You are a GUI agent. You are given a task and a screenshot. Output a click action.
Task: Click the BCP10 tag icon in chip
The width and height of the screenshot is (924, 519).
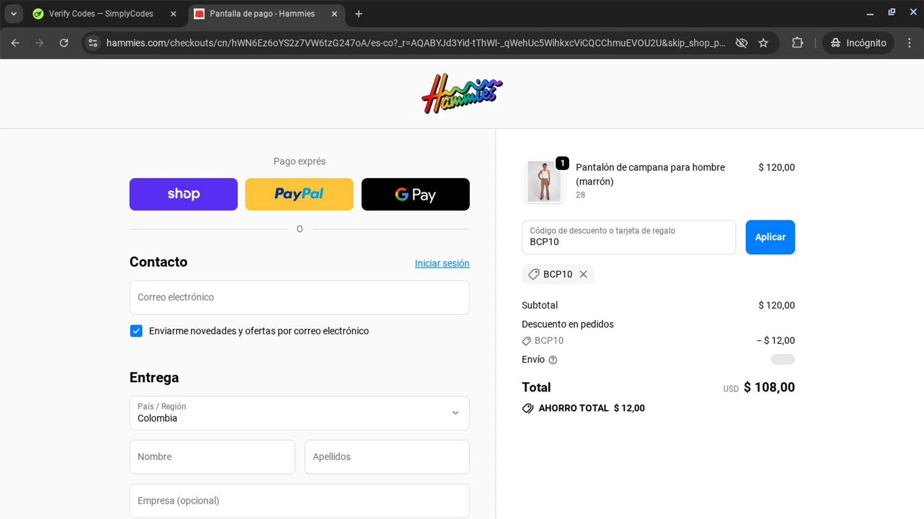533,274
